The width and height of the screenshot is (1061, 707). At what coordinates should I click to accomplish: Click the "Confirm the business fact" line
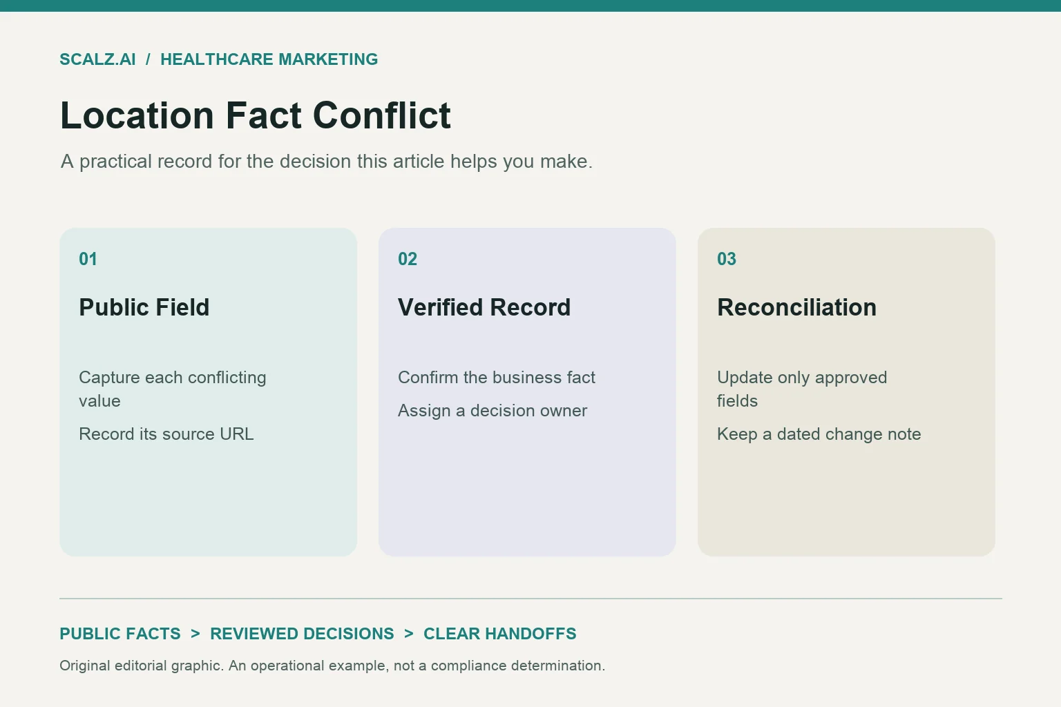(497, 378)
